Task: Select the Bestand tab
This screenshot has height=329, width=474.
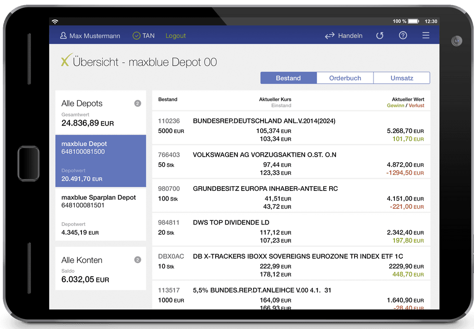Action: pos(288,78)
